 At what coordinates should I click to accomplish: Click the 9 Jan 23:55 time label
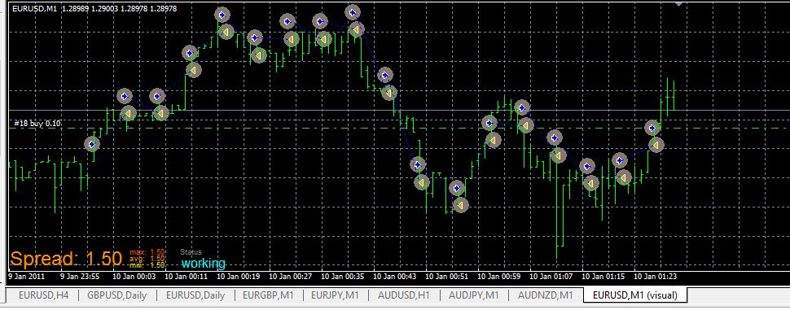point(80,277)
